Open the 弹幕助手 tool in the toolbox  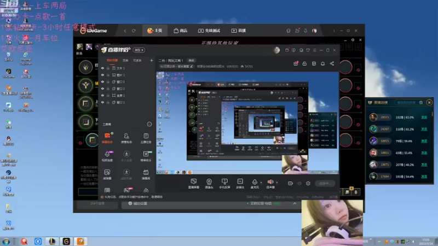pyautogui.click(x=107, y=138)
